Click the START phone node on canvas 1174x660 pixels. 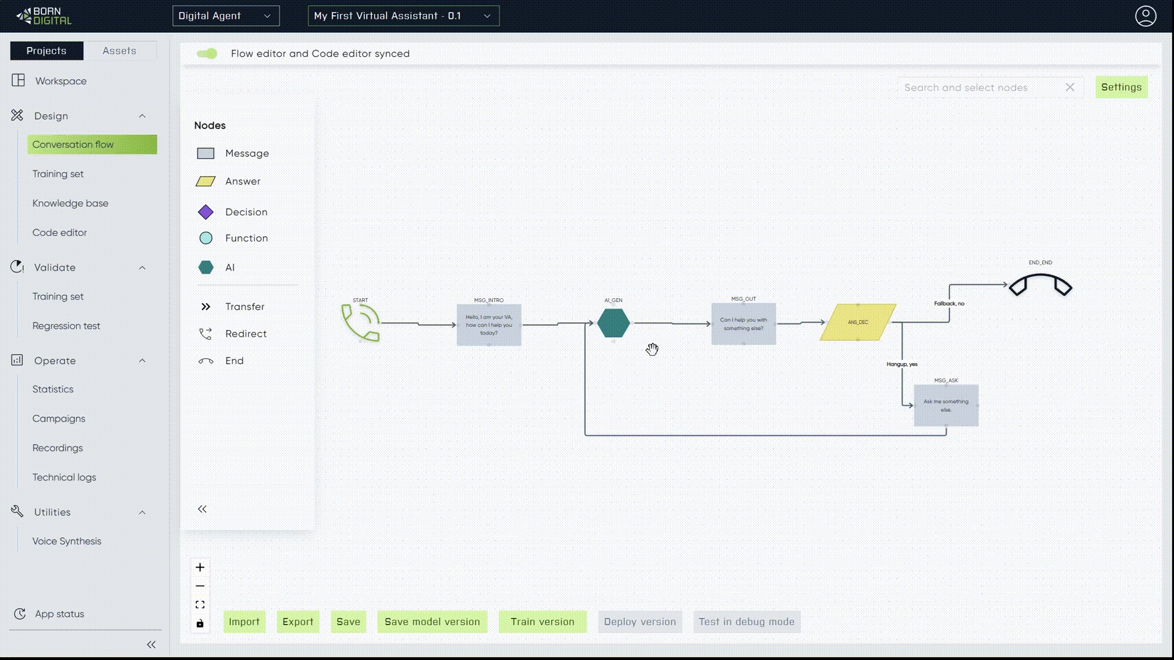coord(361,322)
